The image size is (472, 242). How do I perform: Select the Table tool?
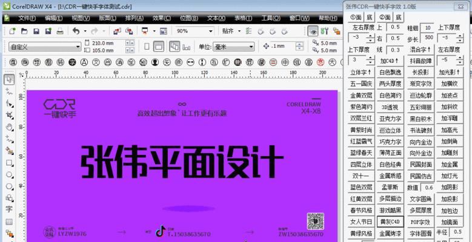9,221
